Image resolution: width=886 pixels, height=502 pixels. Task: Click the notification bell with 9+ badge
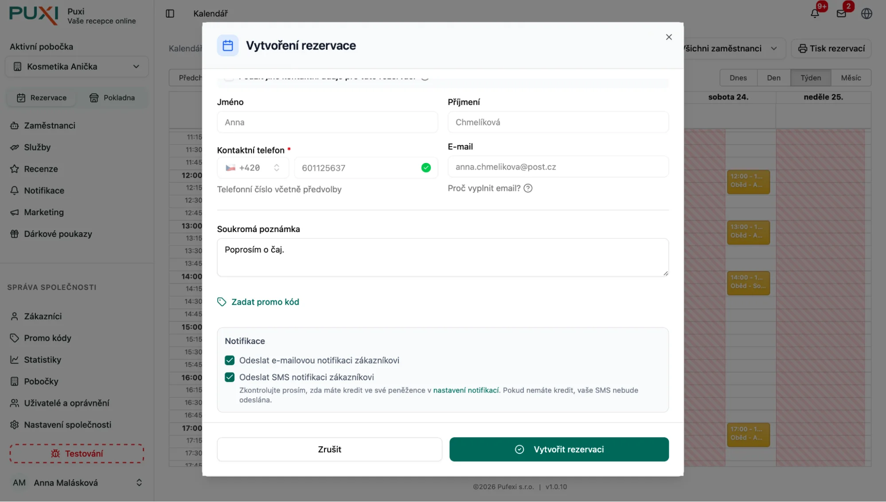tap(815, 13)
